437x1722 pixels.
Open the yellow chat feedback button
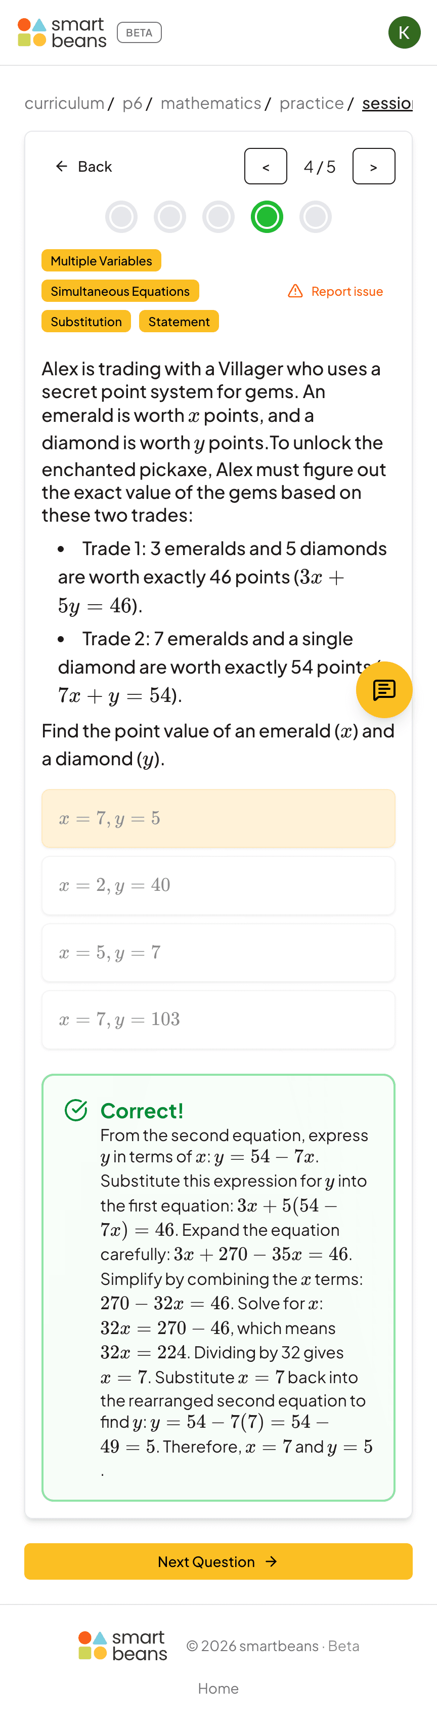pos(383,689)
